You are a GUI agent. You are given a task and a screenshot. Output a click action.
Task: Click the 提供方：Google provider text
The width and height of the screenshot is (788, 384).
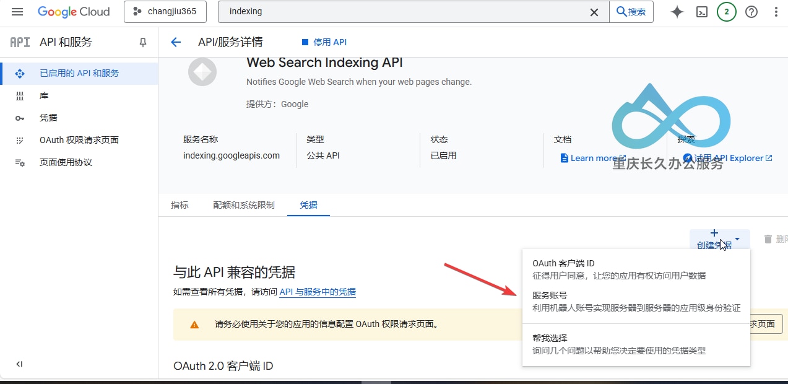(277, 104)
